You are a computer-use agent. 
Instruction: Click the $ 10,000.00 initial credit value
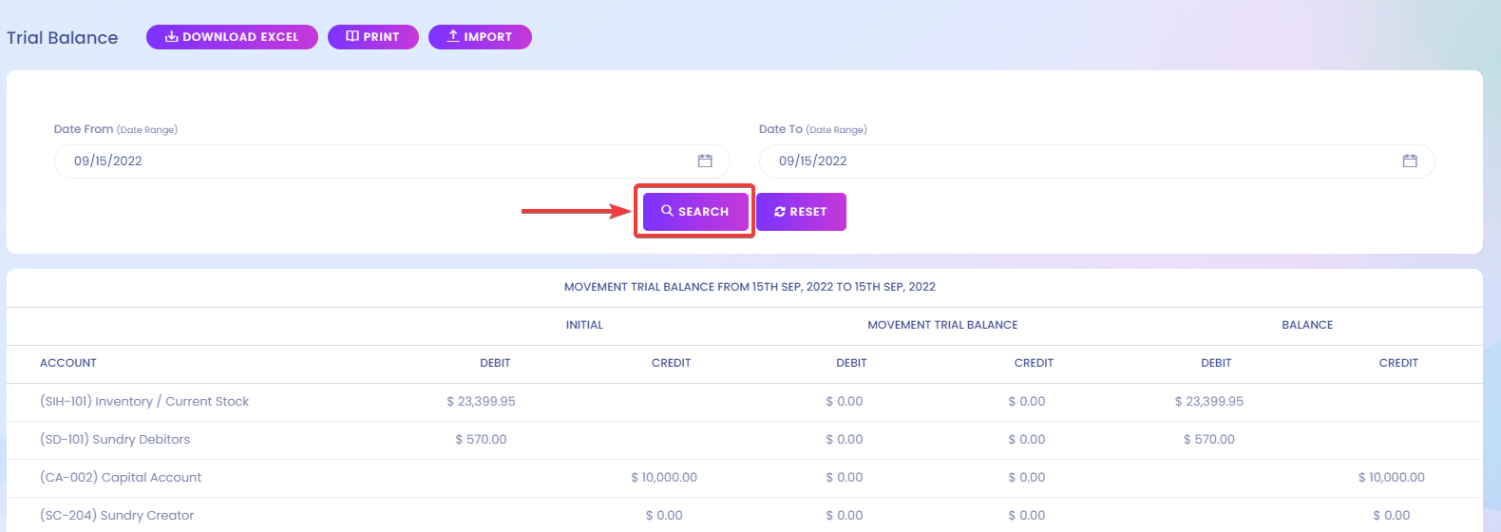[664, 478]
